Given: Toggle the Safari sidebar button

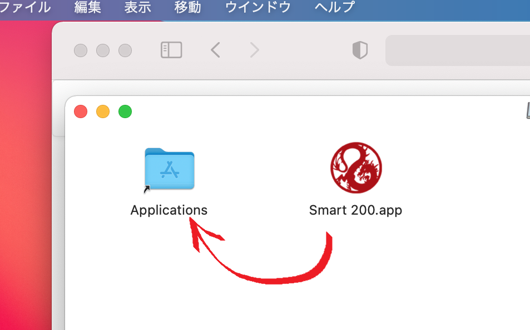Looking at the screenshot, I should coord(171,50).
